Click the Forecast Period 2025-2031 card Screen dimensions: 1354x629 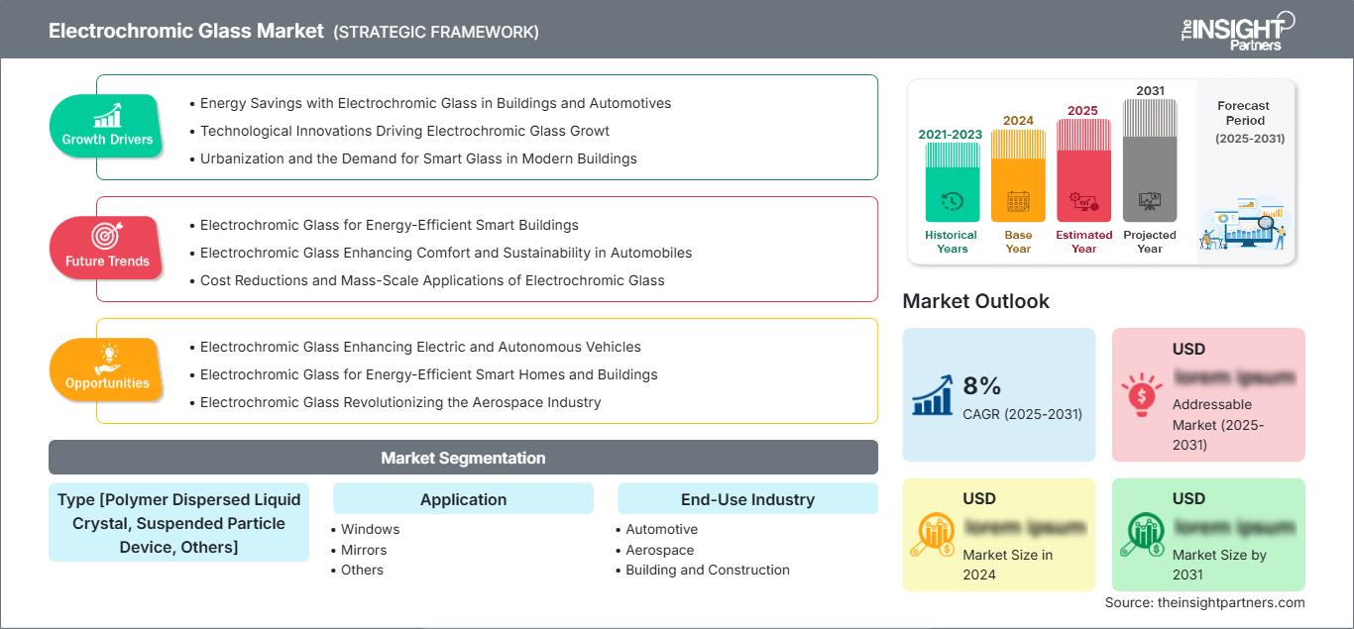[x=1244, y=170]
